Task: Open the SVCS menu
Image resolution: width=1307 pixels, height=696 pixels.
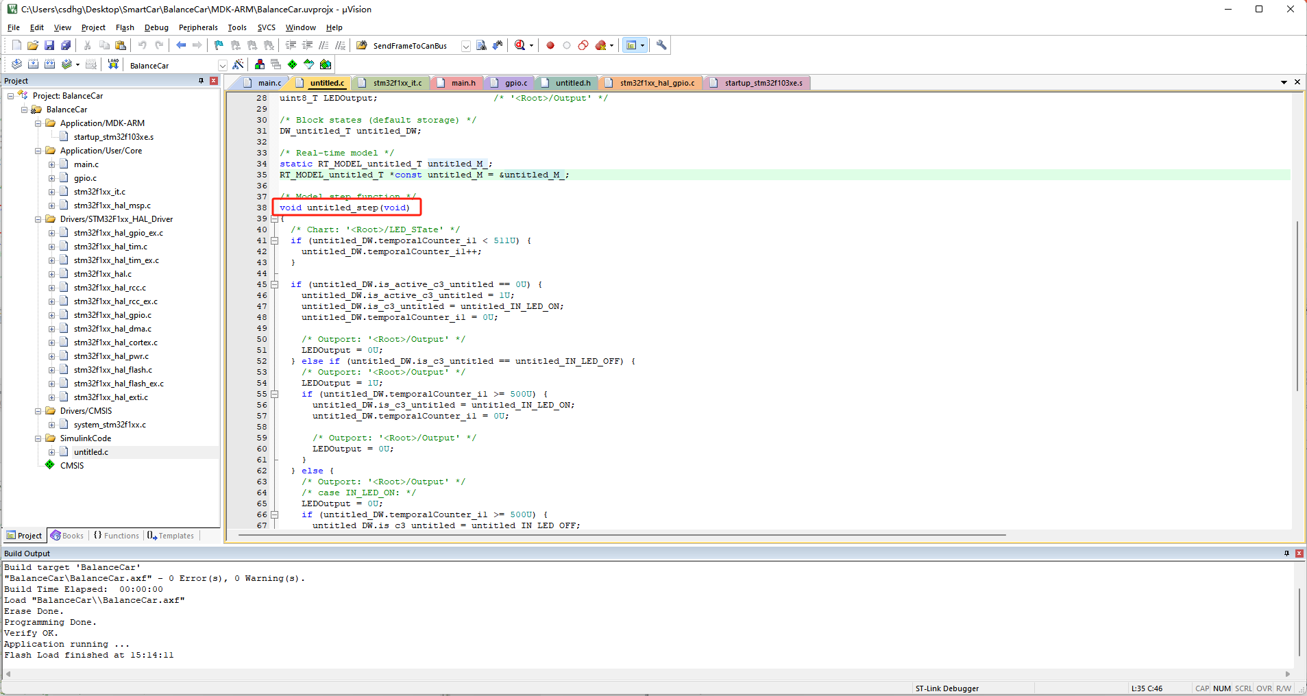Action: click(x=267, y=27)
